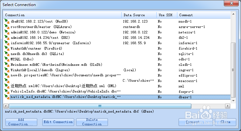Click the connection icon for sqlite-1 row

(x=7, y=54)
